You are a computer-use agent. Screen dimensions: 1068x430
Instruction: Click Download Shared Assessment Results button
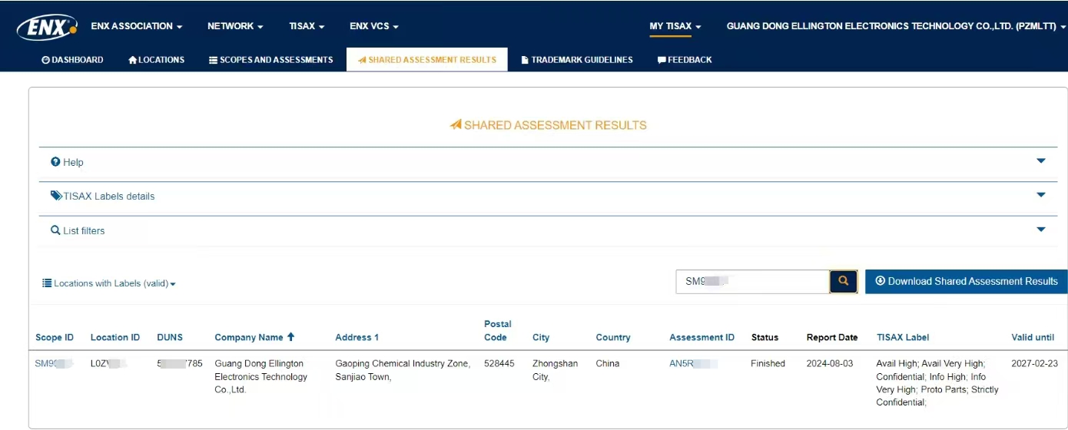point(967,282)
